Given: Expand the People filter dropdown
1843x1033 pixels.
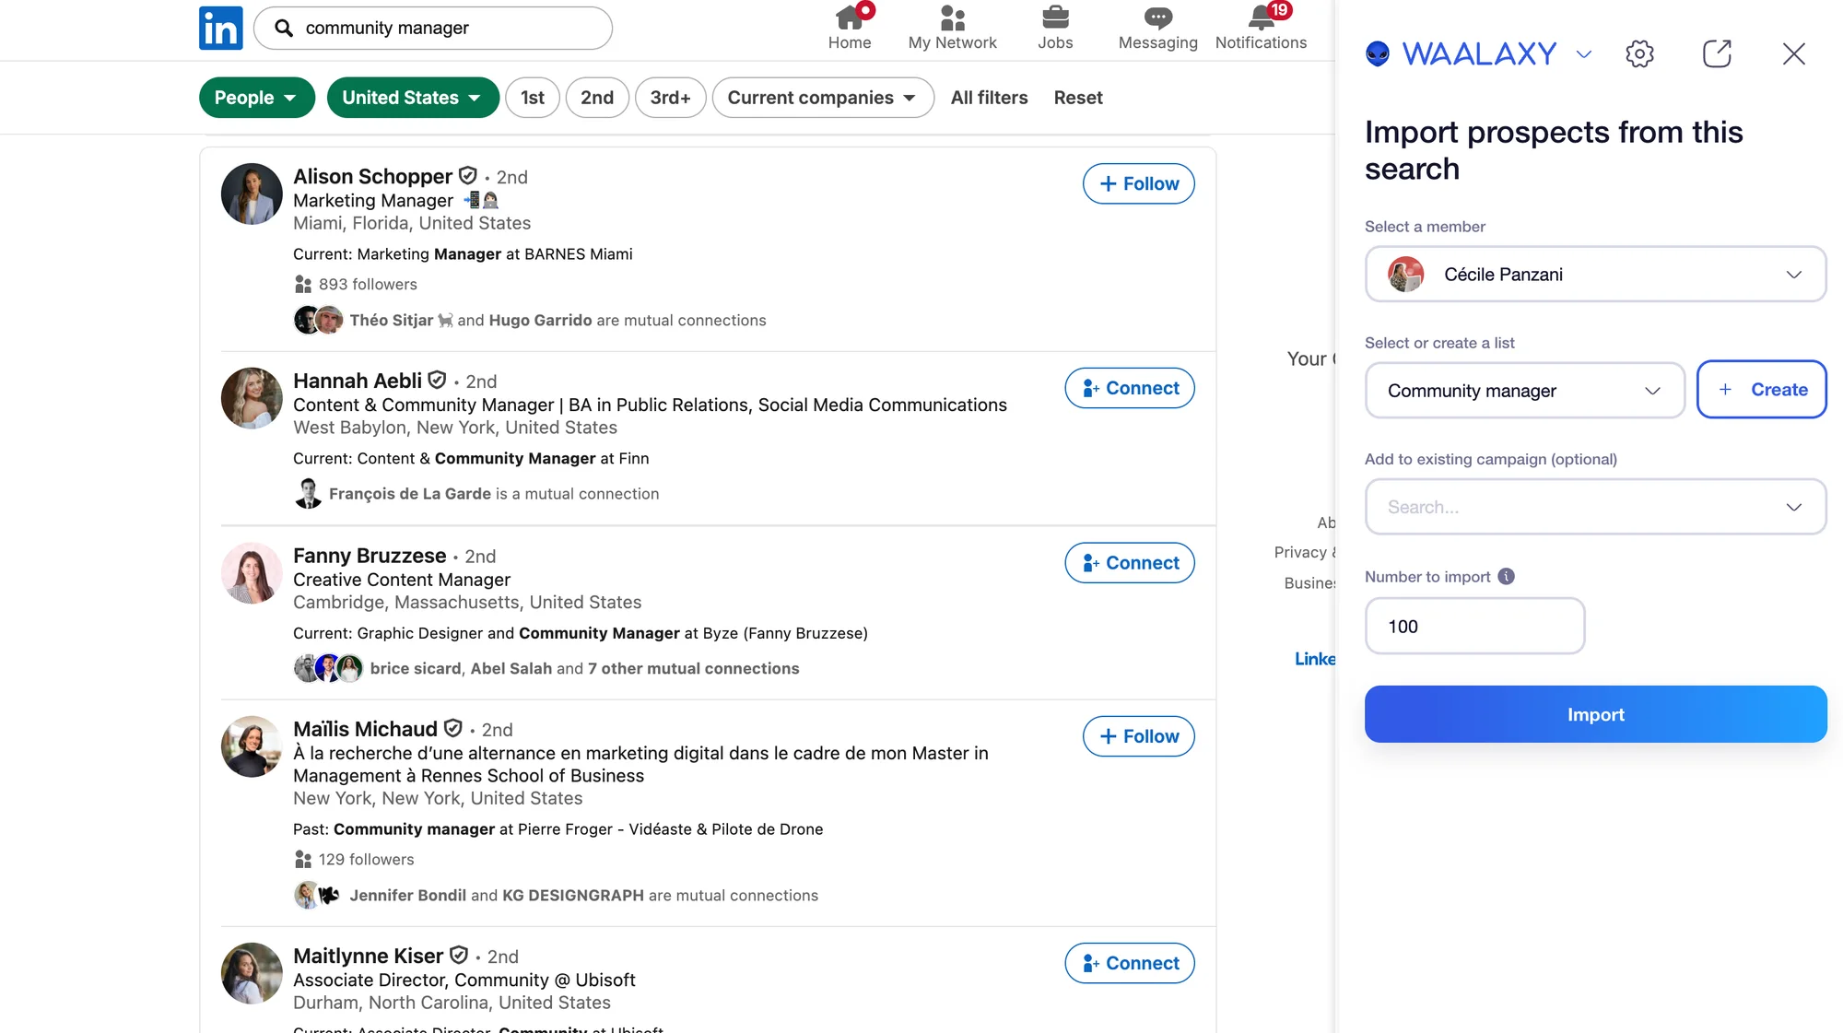Looking at the screenshot, I should pyautogui.click(x=256, y=98).
